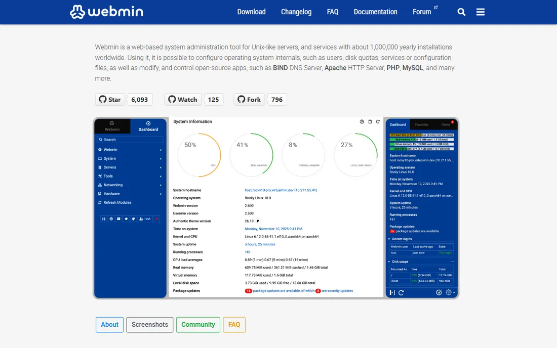Open the Download page from navigation
557x348 pixels.
point(251,12)
